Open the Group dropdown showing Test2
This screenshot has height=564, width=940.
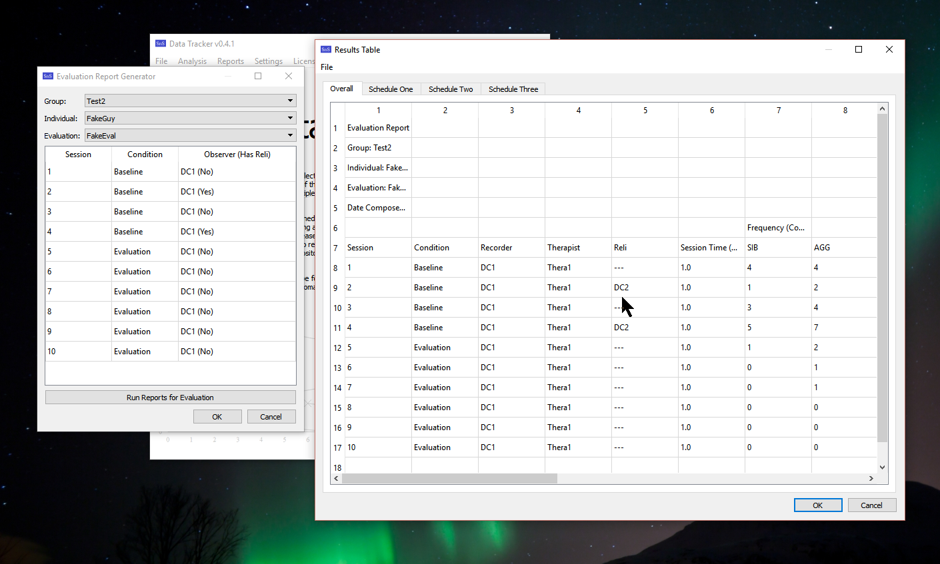[190, 101]
